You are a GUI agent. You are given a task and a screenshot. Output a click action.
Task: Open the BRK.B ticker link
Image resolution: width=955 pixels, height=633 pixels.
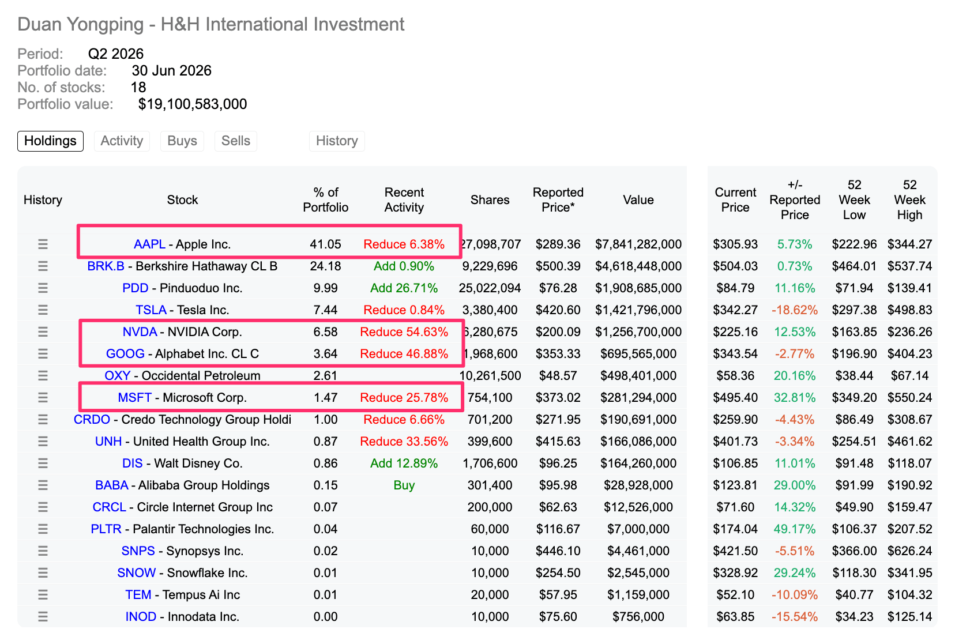[x=106, y=266]
